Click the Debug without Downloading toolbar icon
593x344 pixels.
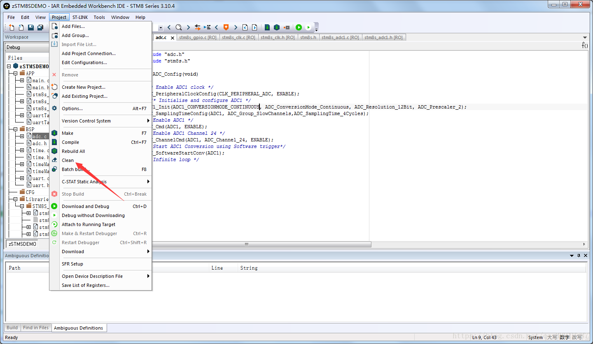pyautogui.click(x=308, y=27)
